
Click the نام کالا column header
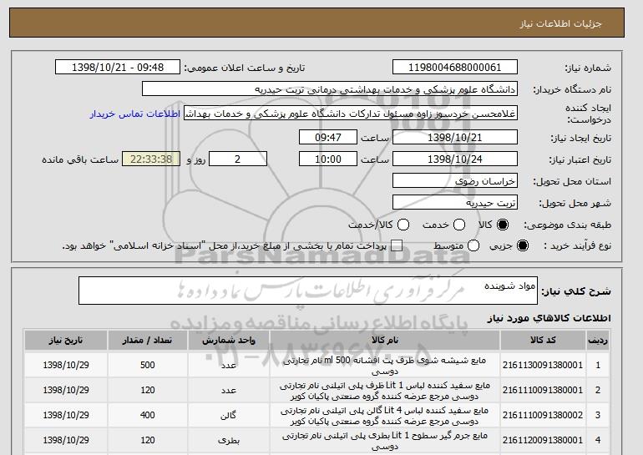385,341
